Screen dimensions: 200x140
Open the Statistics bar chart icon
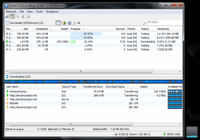coord(23,17)
